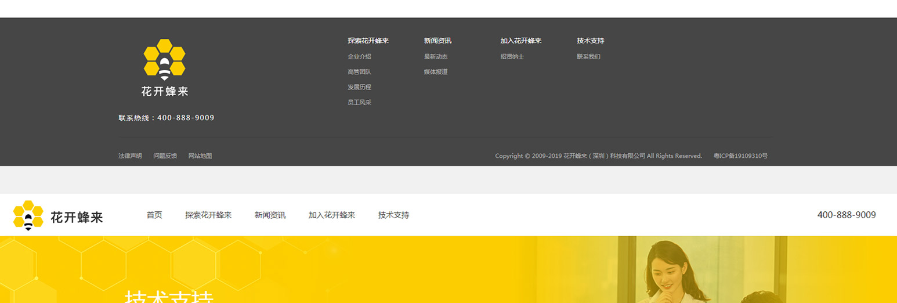
Task: Open 最新动态 footer link
Action: 436,57
